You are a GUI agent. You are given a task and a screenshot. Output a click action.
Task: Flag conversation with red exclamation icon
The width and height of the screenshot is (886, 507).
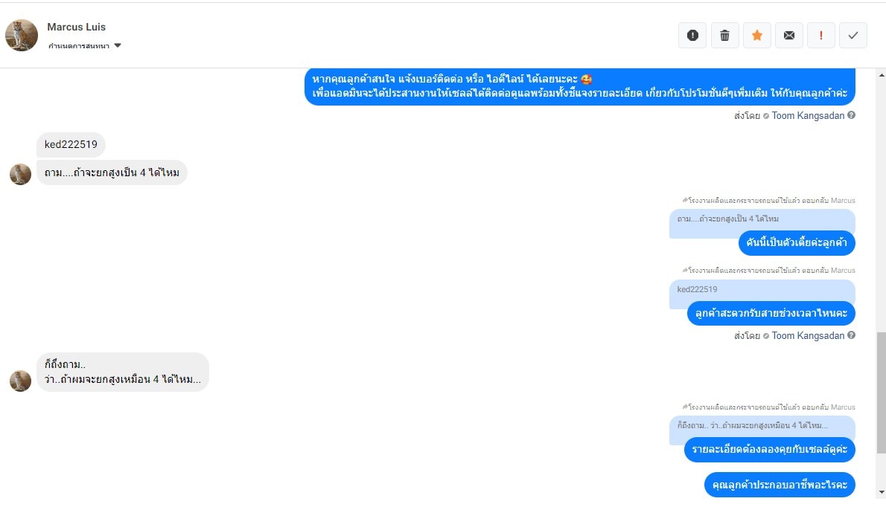[820, 36]
